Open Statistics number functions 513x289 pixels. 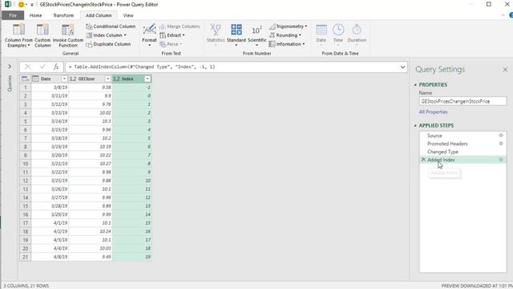point(216,35)
